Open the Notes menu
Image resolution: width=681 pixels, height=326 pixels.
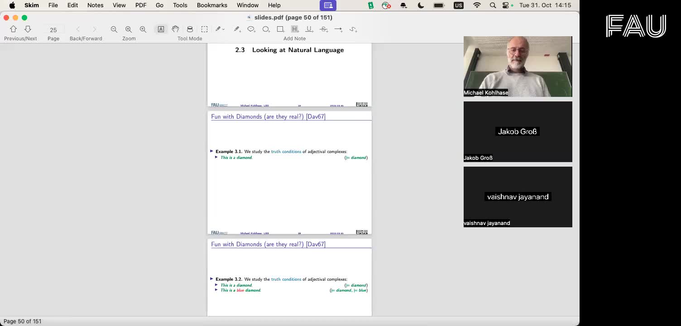(x=95, y=5)
